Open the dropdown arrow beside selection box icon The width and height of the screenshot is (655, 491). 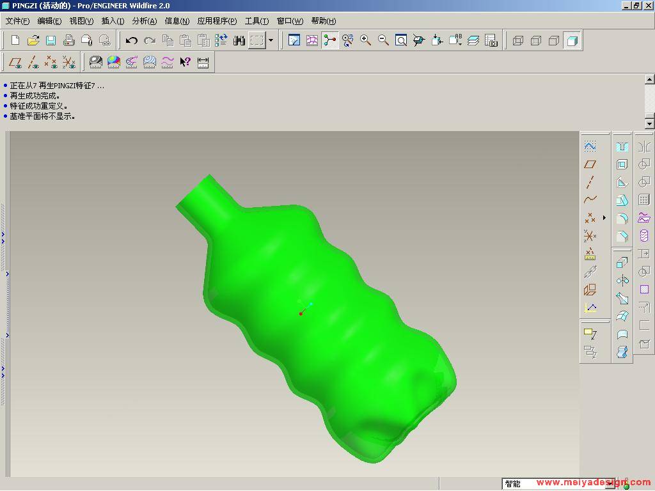(271, 40)
